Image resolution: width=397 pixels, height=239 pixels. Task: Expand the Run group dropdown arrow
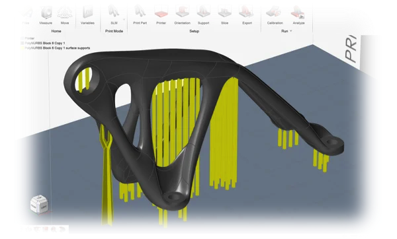pyautogui.click(x=291, y=31)
